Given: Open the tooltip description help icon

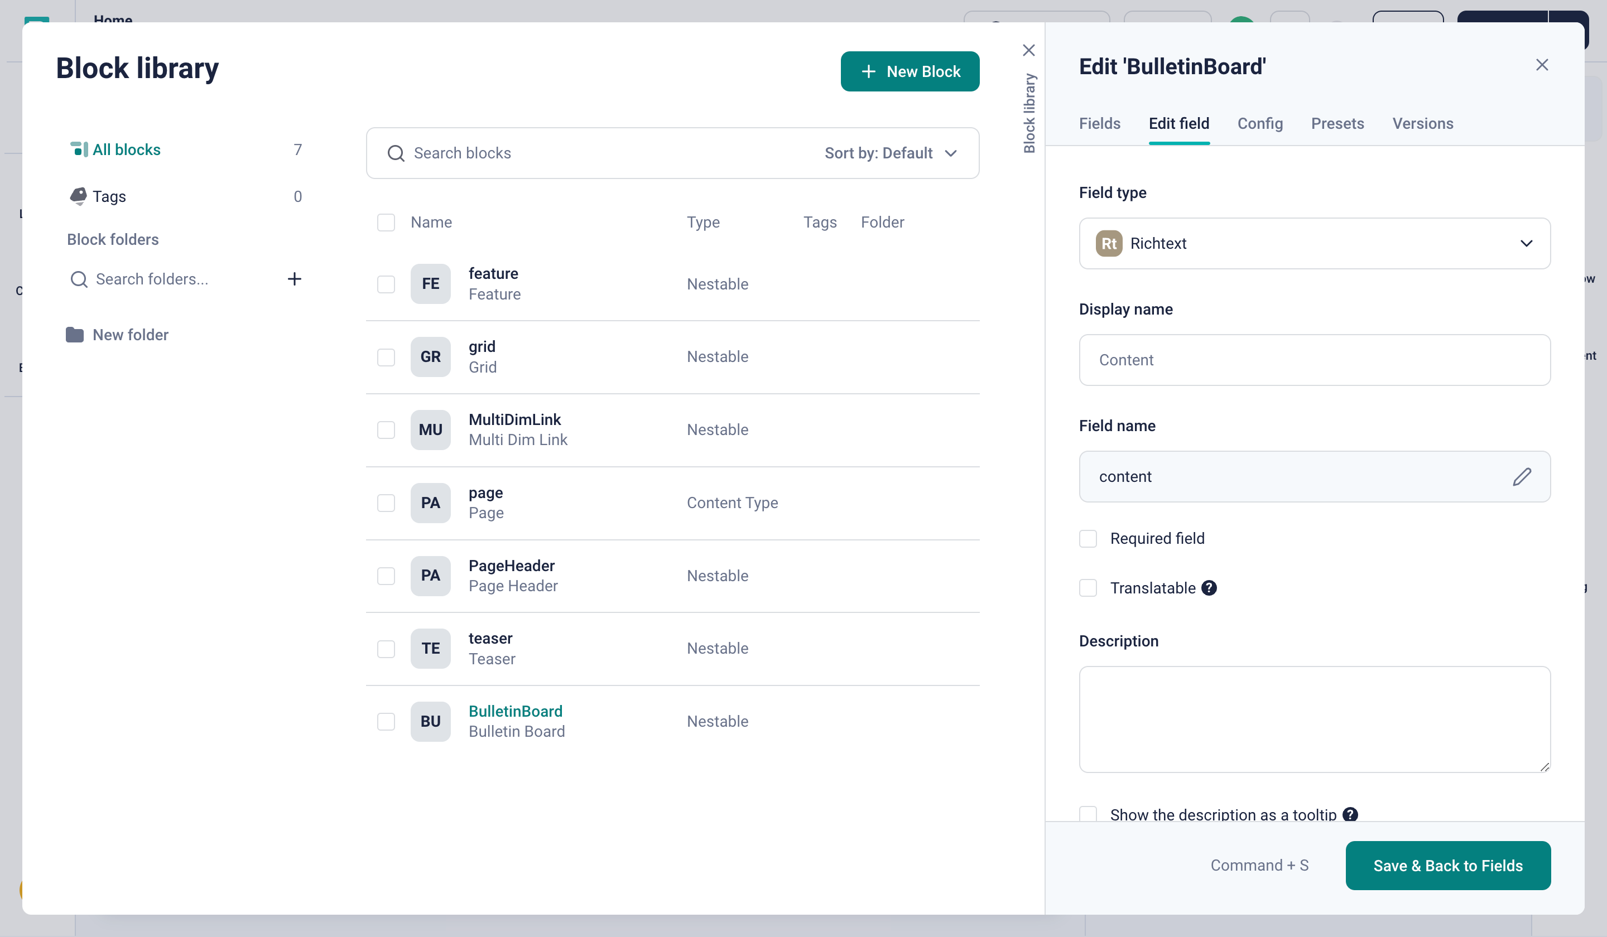Looking at the screenshot, I should click(x=1350, y=815).
